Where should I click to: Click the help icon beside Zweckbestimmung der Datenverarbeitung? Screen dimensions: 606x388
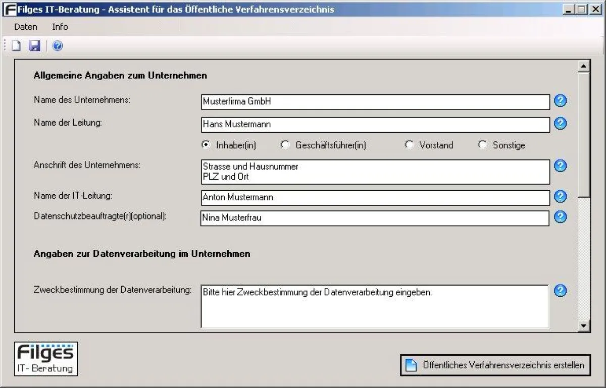(560, 291)
